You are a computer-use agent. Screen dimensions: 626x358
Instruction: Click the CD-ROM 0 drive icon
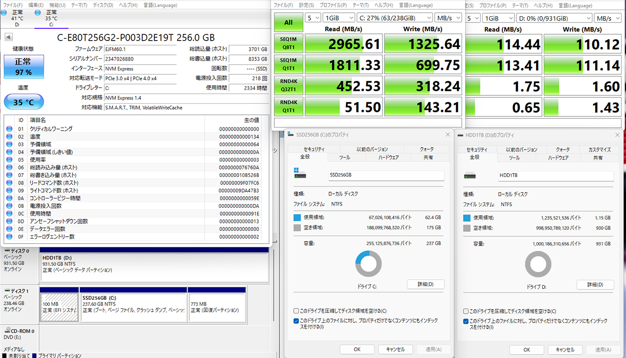(x=6, y=331)
